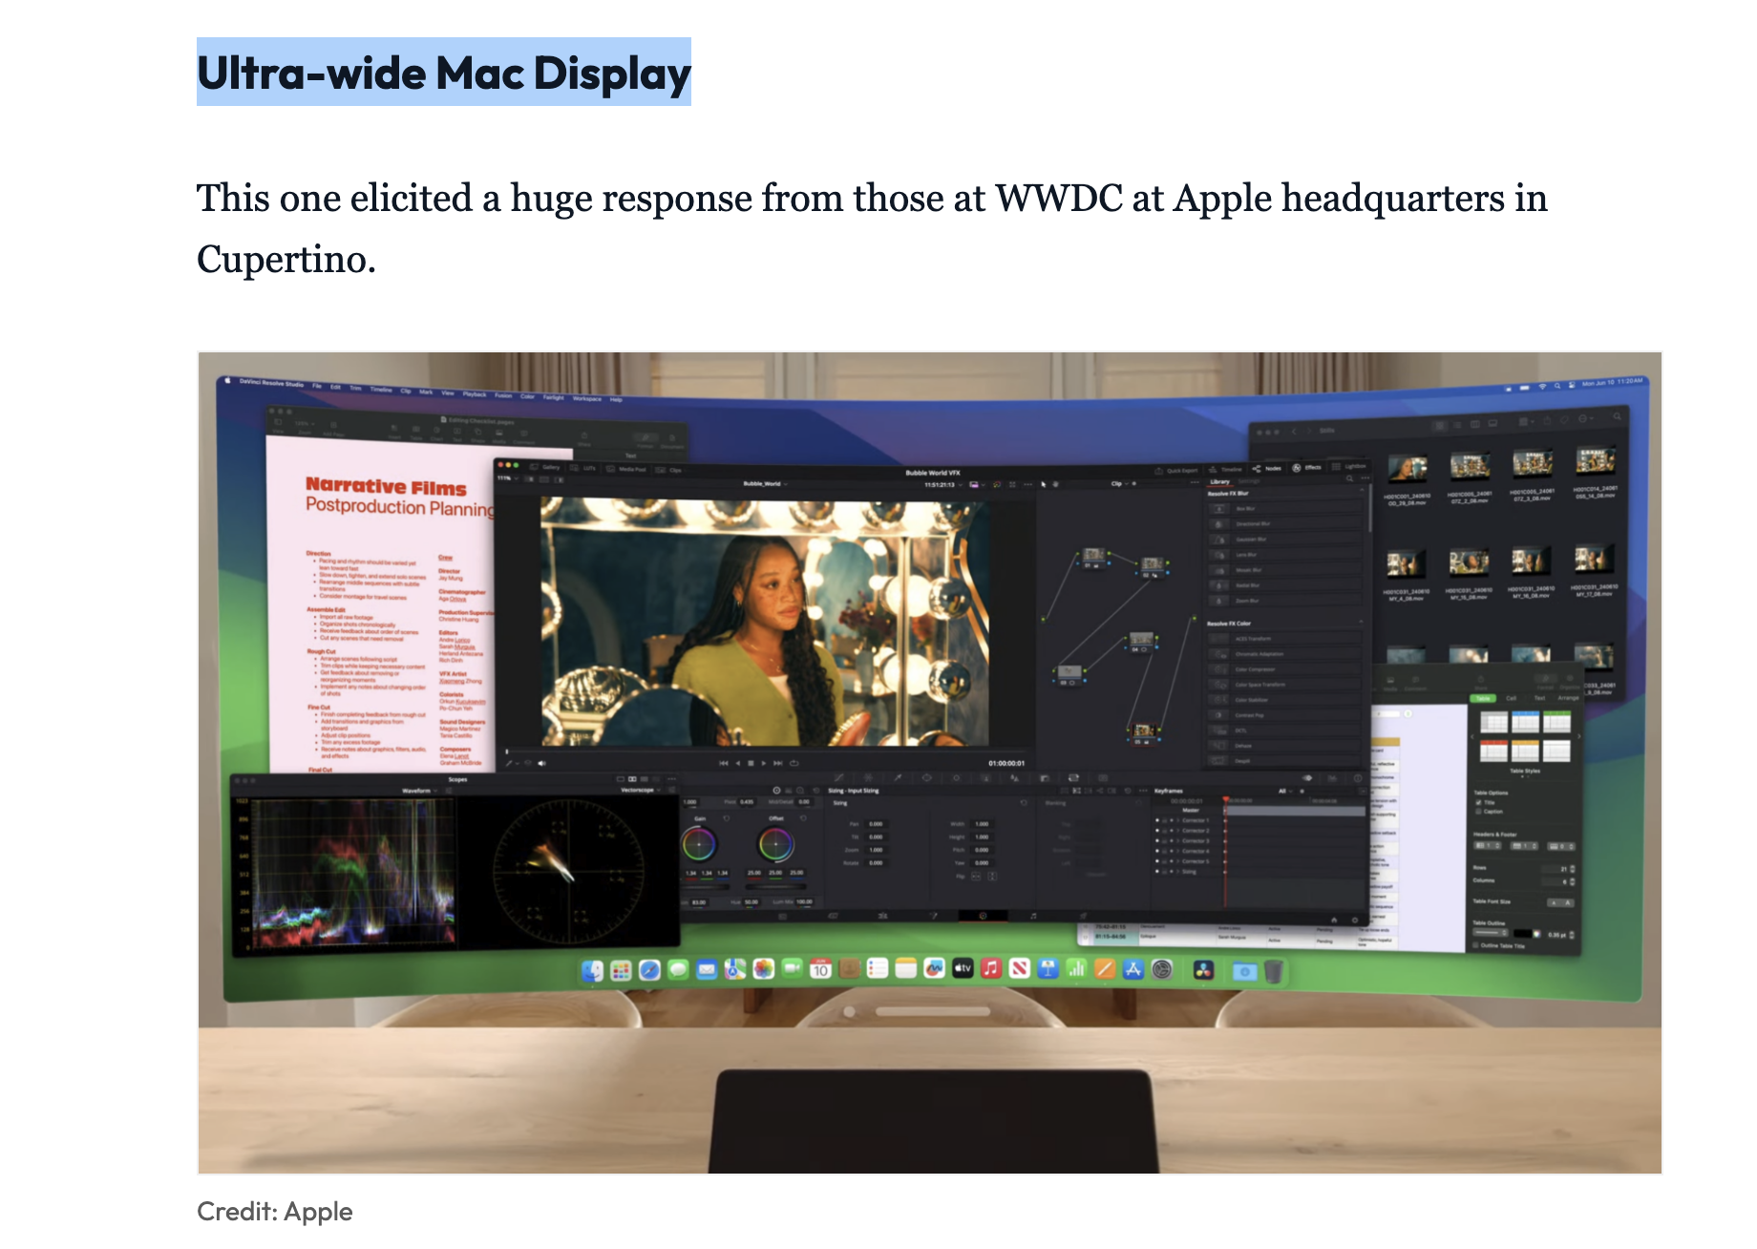
Task: Open the Vectorscope dropdown
Action: click(x=641, y=790)
